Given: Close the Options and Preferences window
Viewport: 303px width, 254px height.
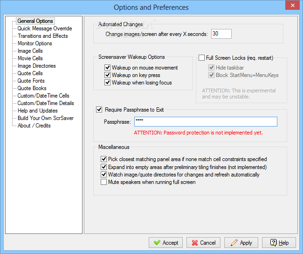Looking at the screenshot, I should click(x=293, y=6).
